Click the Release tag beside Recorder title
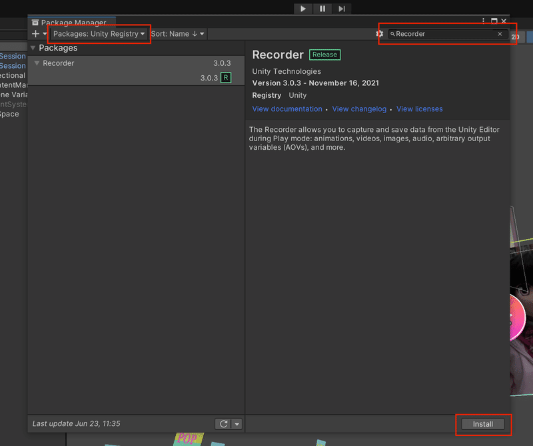Image resolution: width=533 pixels, height=446 pixels. click(324, 55)
